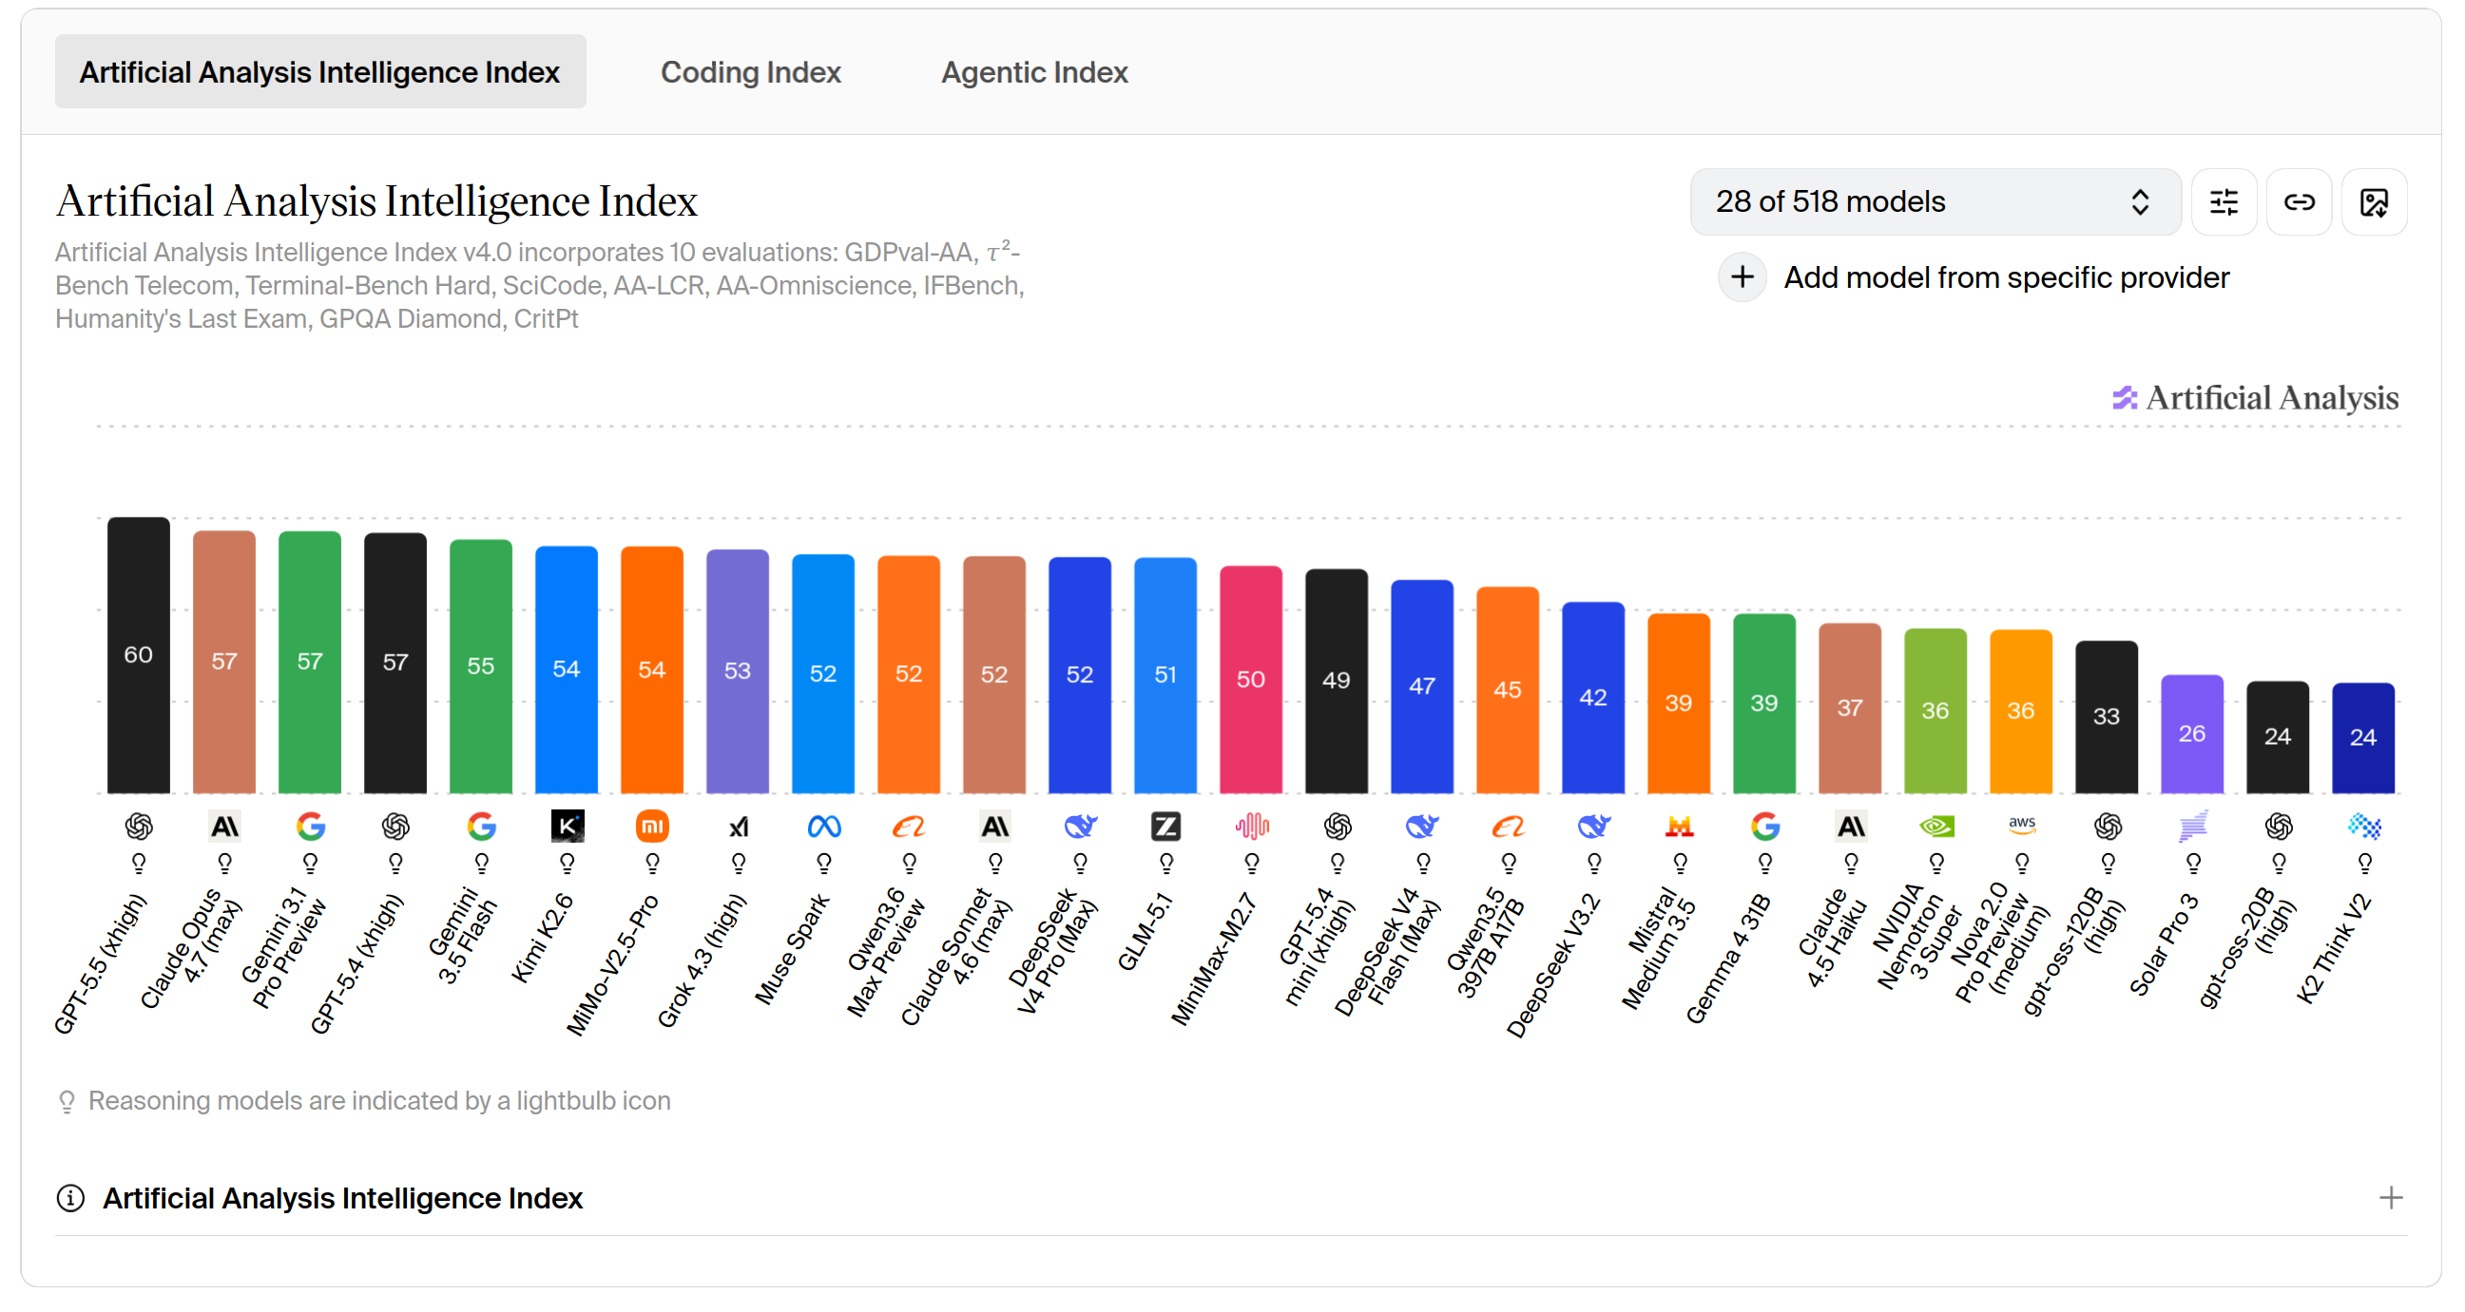Click the Xiaomi MiMo-V2.5-Pro logo

pyautogui.click(x=653, y=826)
